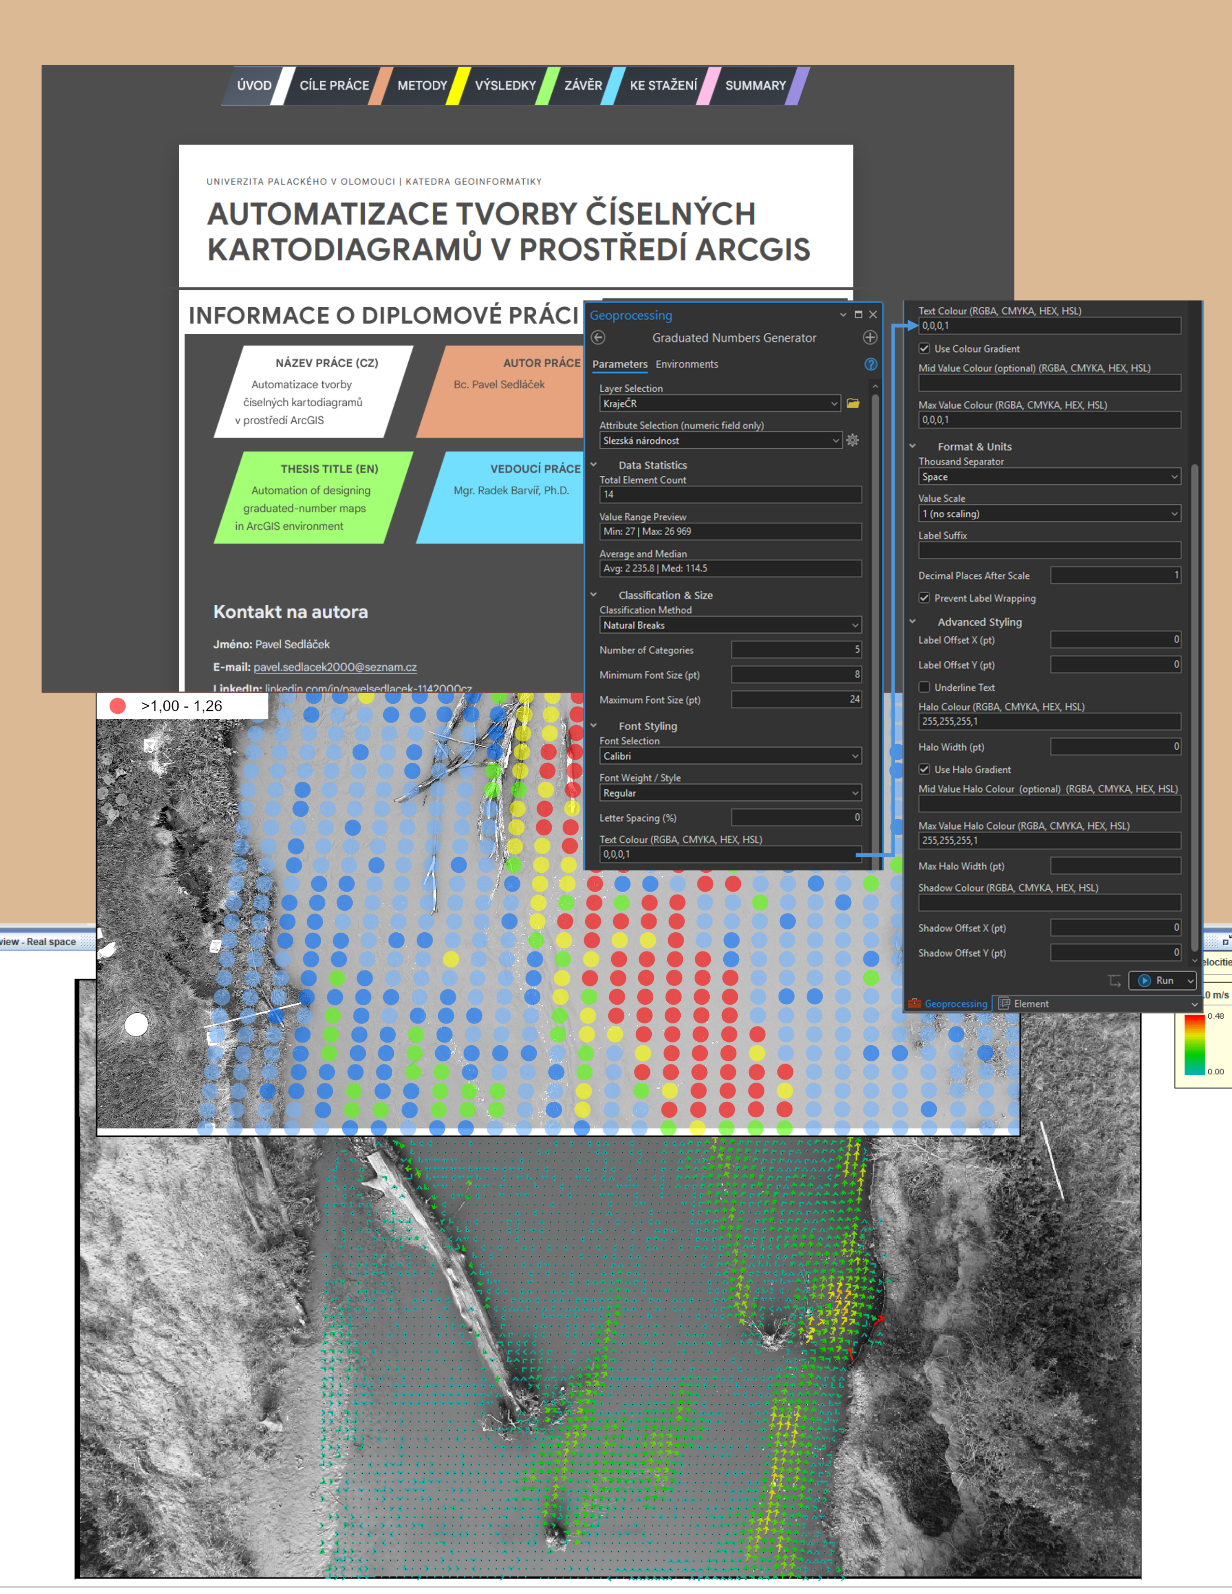Image resolution: width=1232 pixels, height=1594 pixels.
Task: Go back in Geoprocessing pane
Action: (599, 337)
